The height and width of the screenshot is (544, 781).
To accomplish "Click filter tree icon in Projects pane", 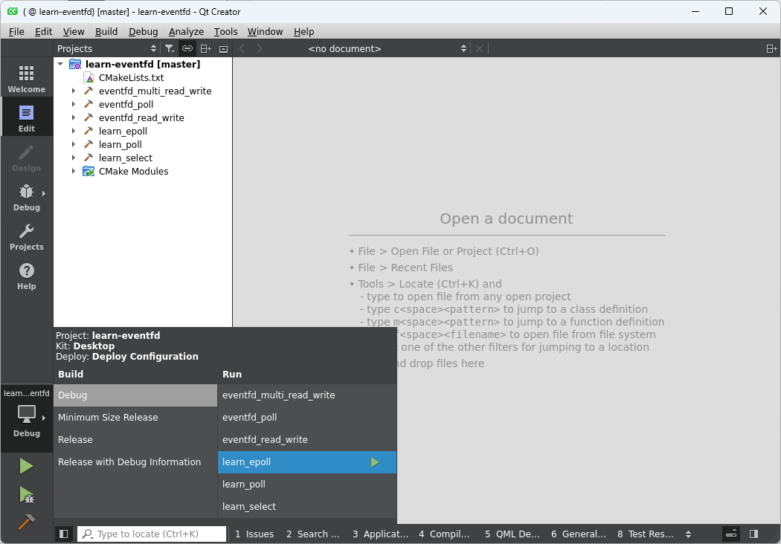I will pyautogui.click(x=170, y=48).
